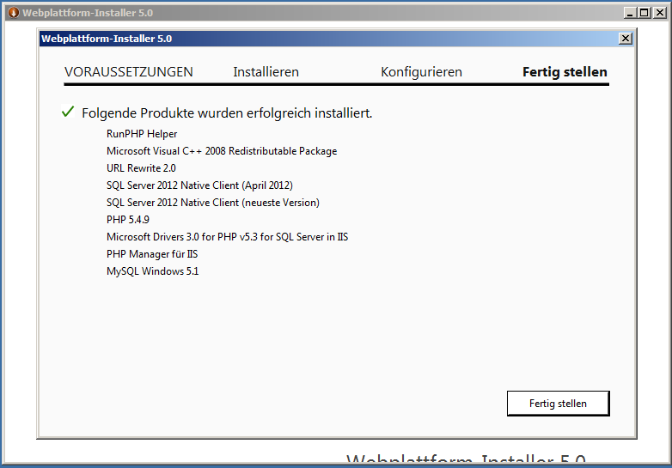Click the Fertig stellen button

(558, 404)
